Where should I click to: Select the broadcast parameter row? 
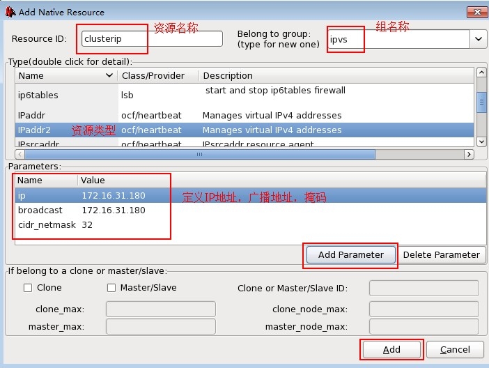tap(251, 210)
